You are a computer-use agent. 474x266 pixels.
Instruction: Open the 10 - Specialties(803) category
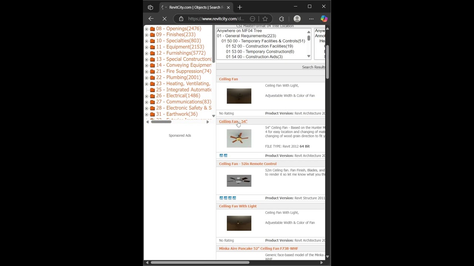(x=178, y=41)
